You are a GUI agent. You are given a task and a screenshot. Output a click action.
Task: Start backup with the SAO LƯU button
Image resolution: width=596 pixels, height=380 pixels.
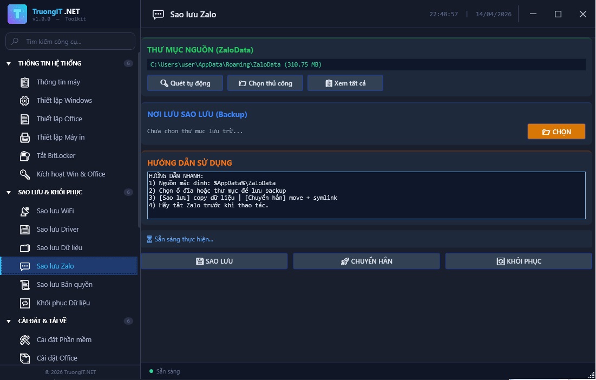(214, 261)
